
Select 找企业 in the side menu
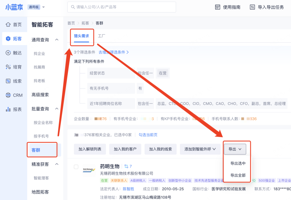click(40, 54)
